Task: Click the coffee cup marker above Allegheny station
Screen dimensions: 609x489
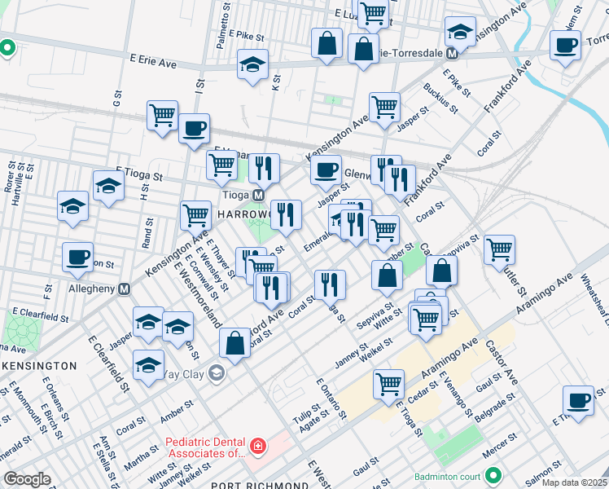Action: 77,259
